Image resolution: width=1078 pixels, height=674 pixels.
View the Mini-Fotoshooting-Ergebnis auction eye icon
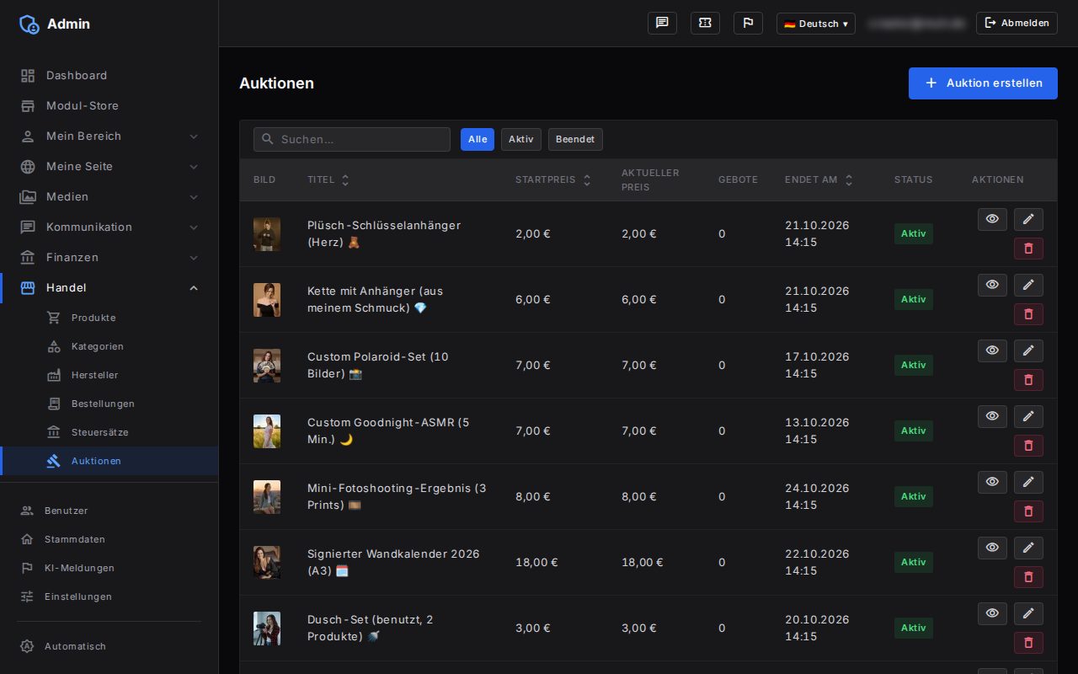point(992,482)
